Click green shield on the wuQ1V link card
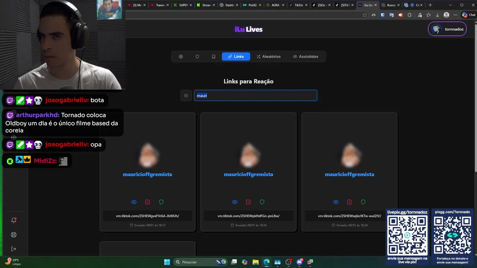 click(363, 202)
